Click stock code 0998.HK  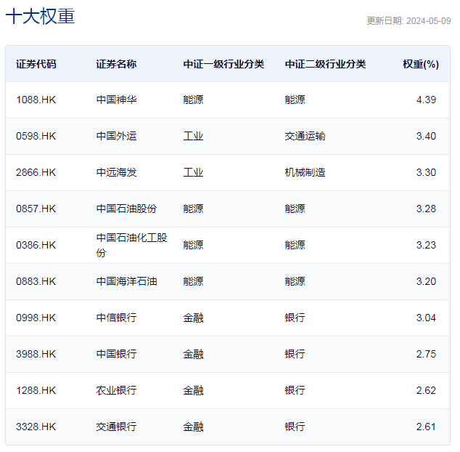pos(36,318)
